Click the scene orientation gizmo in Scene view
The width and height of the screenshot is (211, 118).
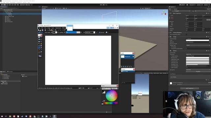(x=164, y=13)
